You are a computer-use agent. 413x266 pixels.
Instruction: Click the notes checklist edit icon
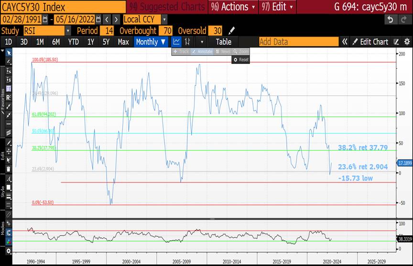coord(396,42)
